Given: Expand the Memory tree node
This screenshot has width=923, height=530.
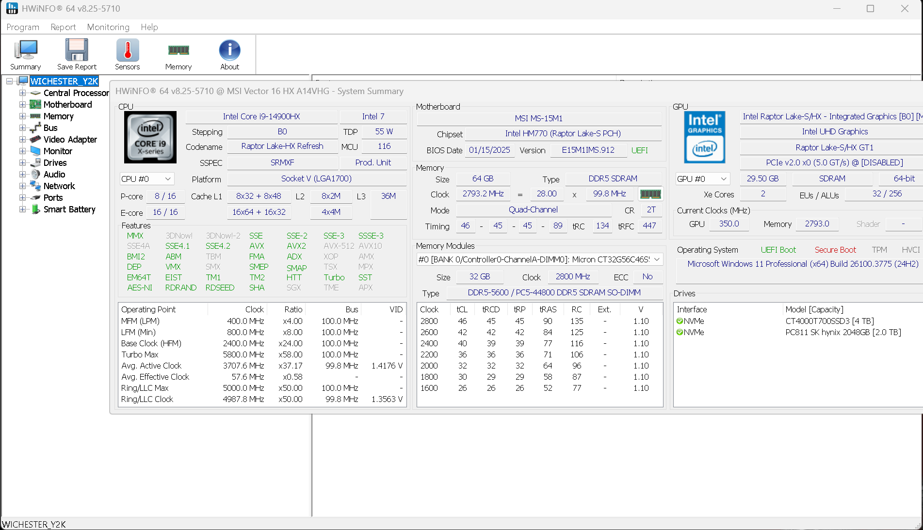Looking at the screenshot, I should [22, 116].
